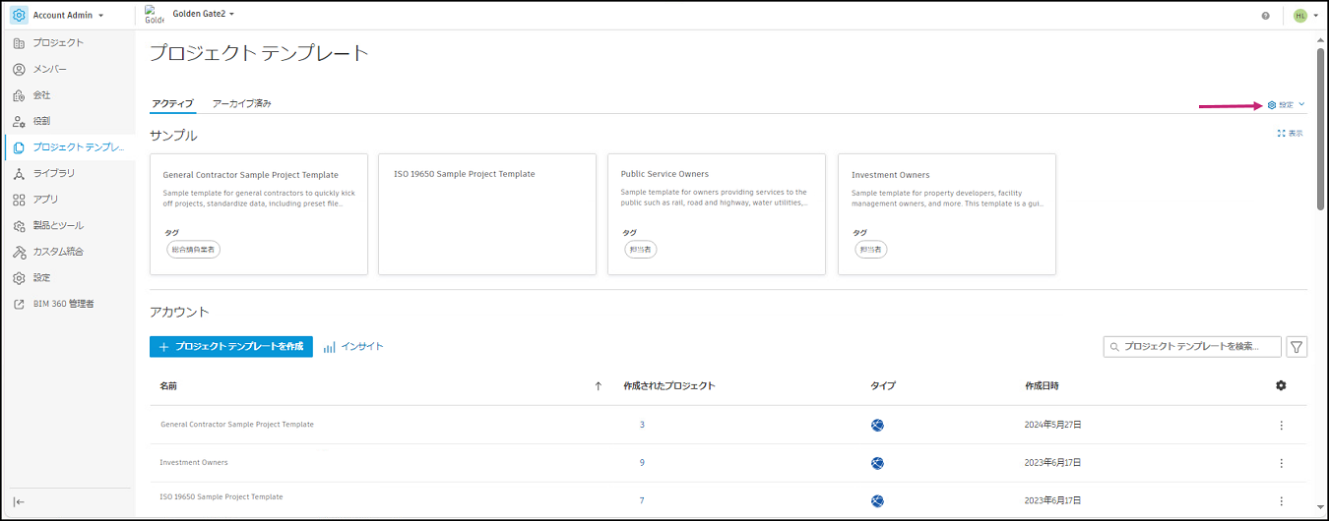This screenshot has height=521, width=1329.
Task: Collapse the sidebar with the arrow icon
Action: [x=19, y=501]
